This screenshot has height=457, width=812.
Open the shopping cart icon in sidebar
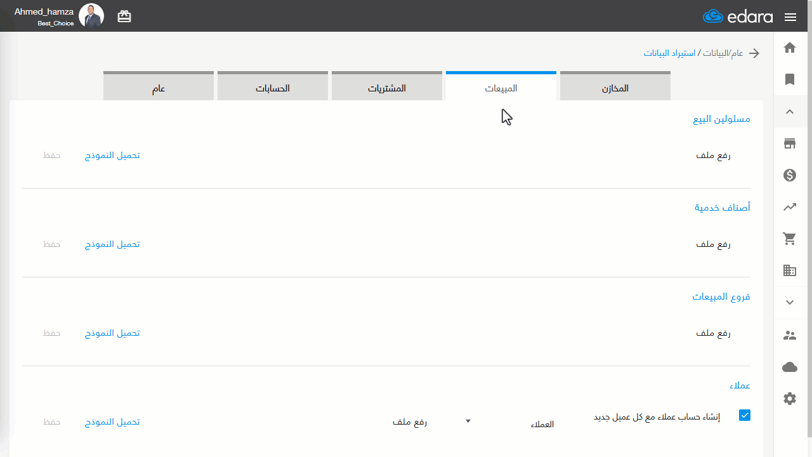pos(790,239)
